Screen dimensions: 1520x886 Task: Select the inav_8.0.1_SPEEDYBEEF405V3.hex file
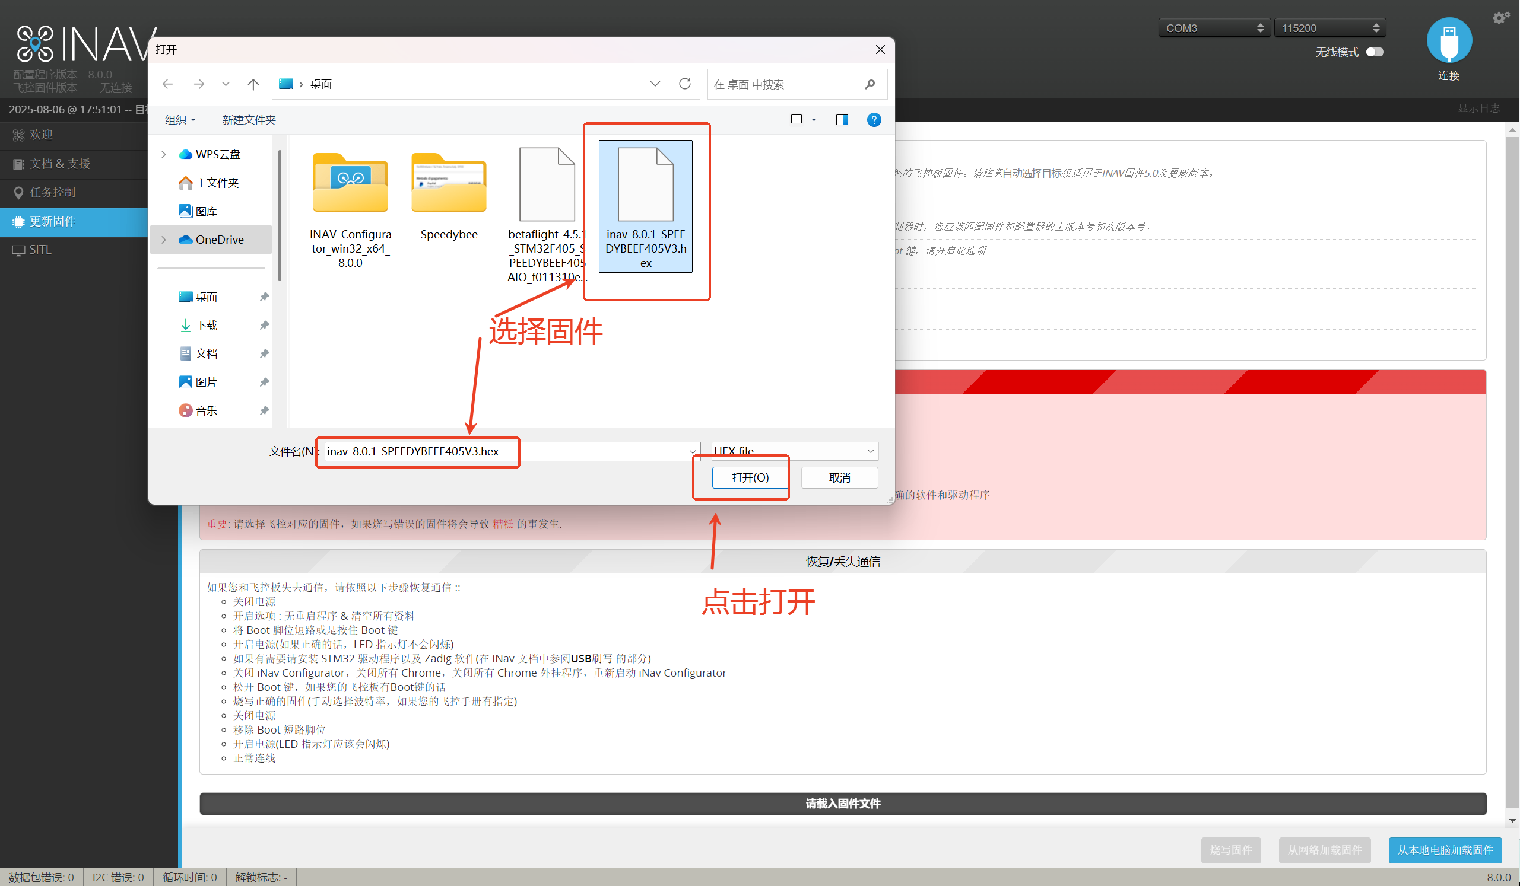[645, 206]
